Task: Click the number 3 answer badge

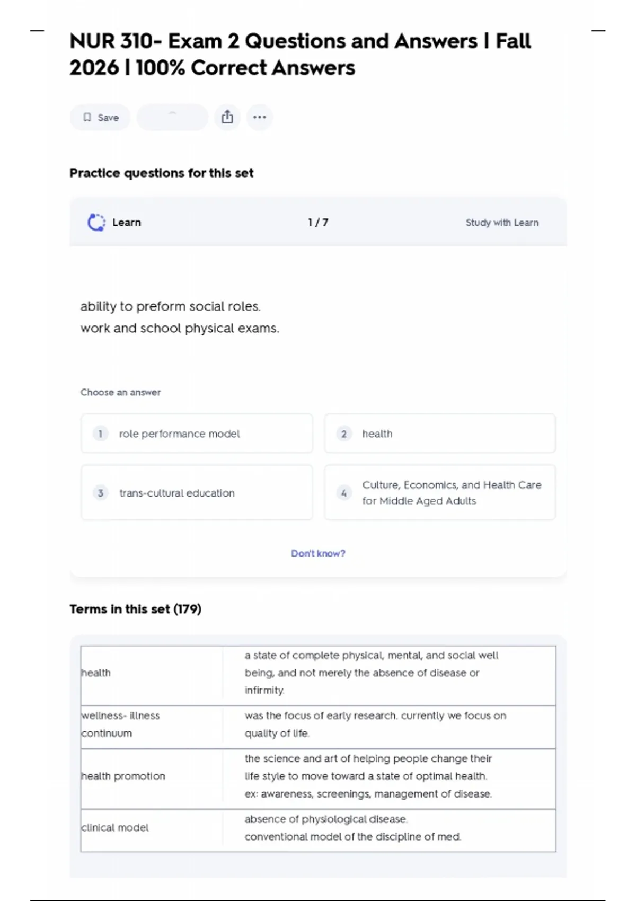Action: click(x=100, y=493)
